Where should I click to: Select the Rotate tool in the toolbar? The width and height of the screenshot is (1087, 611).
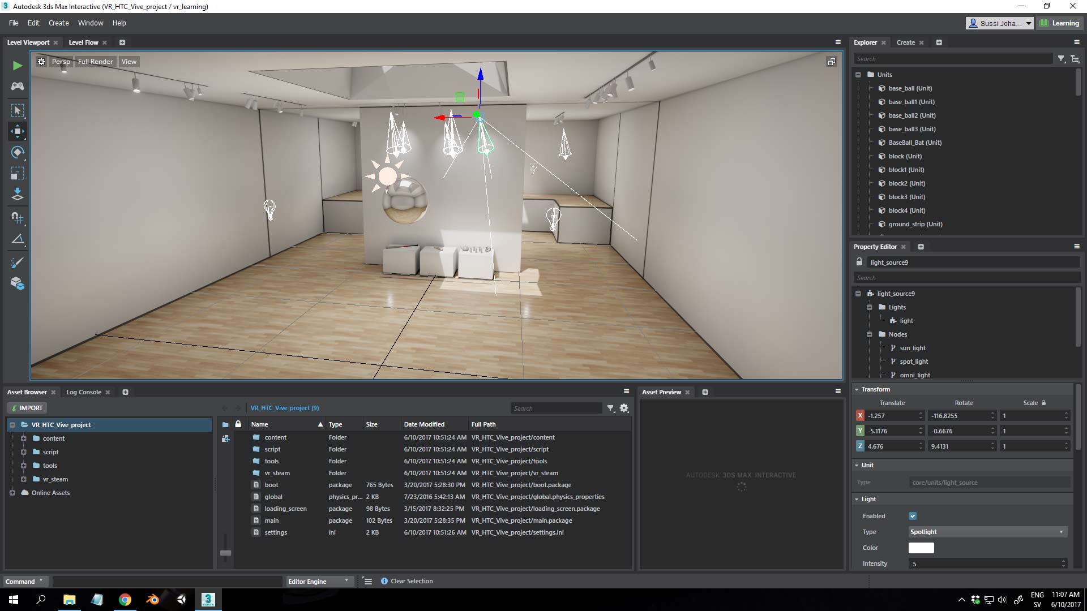coord(17,152)
